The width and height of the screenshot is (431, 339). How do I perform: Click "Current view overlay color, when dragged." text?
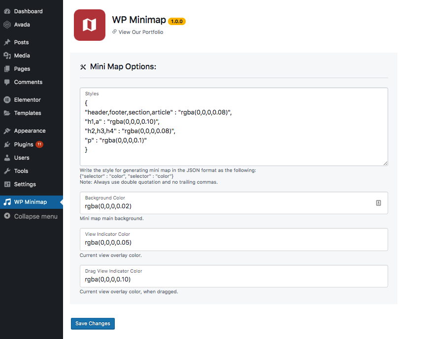tap(129, 292)
